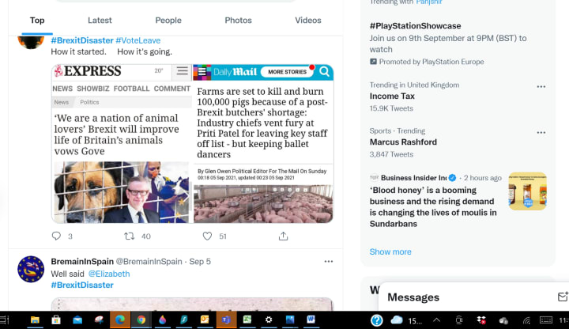569x329 pixels.
Task: Open the Mail app from the taskbar
Action: tap(77, 320)
